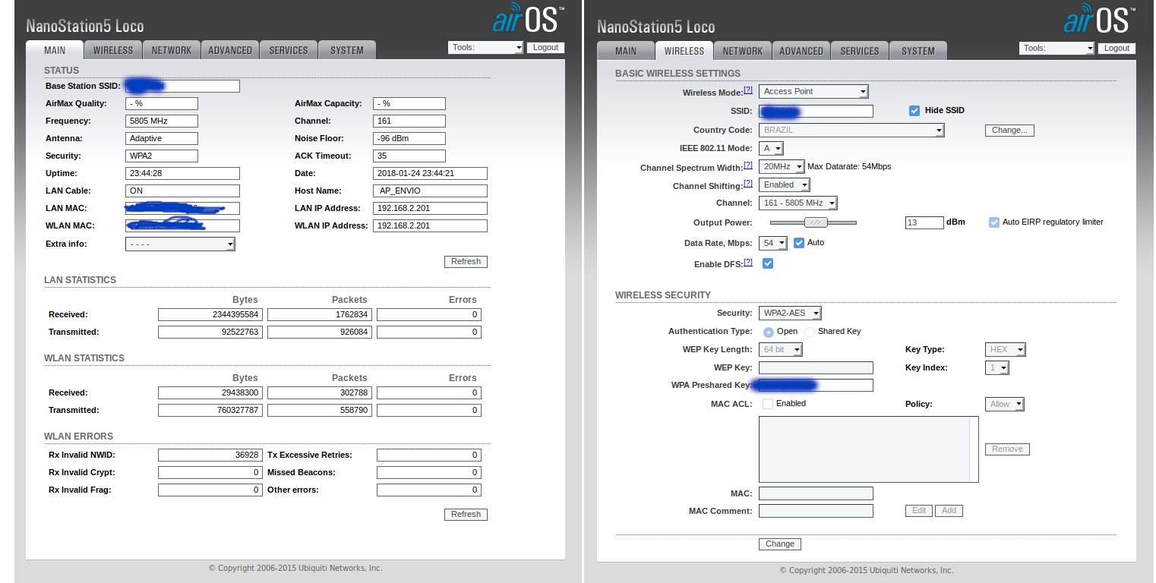The height and width of the screenshot is (583, 1156).
Task: Click the Remove button beside the MAC list
Action: point(1007,449)
